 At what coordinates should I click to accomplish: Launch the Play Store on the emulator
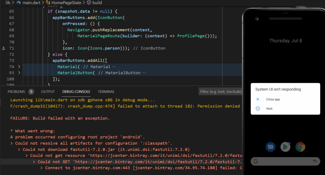[x=285, y=147]
